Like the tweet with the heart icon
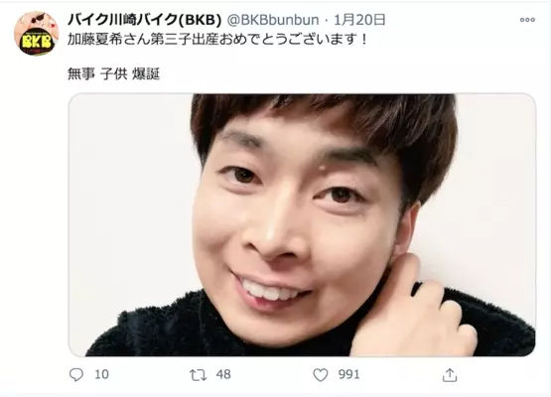 point(321,375)
